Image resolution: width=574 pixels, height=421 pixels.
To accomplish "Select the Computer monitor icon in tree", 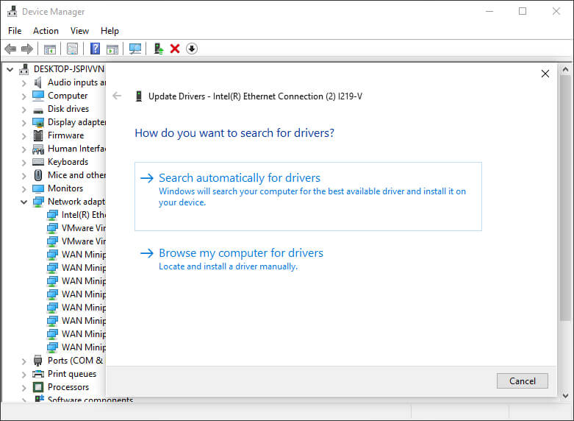I will (38, 96).
